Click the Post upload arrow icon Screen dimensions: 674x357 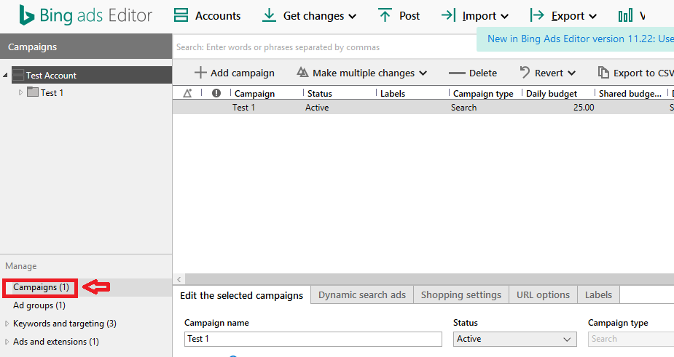pos(385,15)
